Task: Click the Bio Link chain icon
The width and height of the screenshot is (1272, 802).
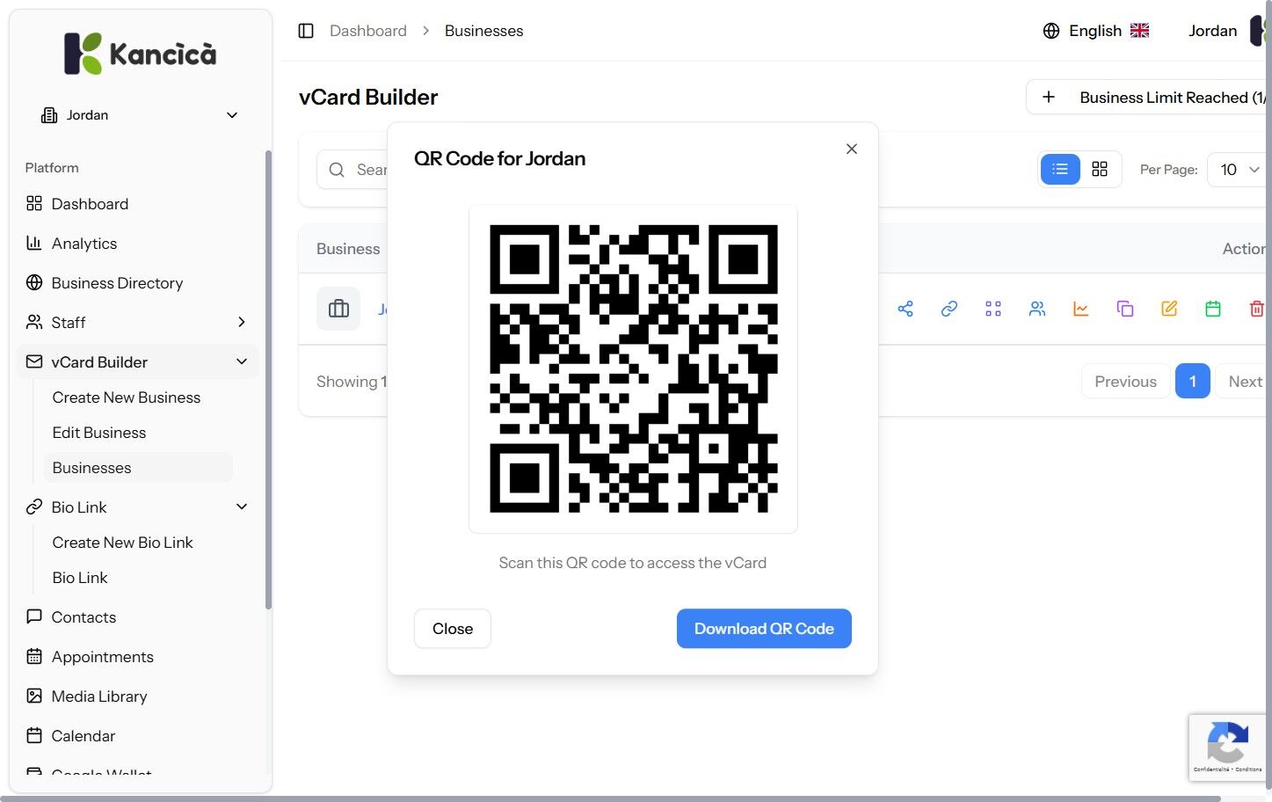Action: (34, 507)
